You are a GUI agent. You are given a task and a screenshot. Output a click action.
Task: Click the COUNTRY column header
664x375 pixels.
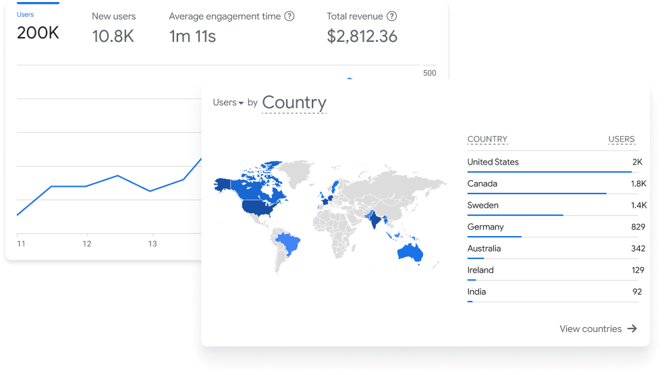[x=487, y=140]
